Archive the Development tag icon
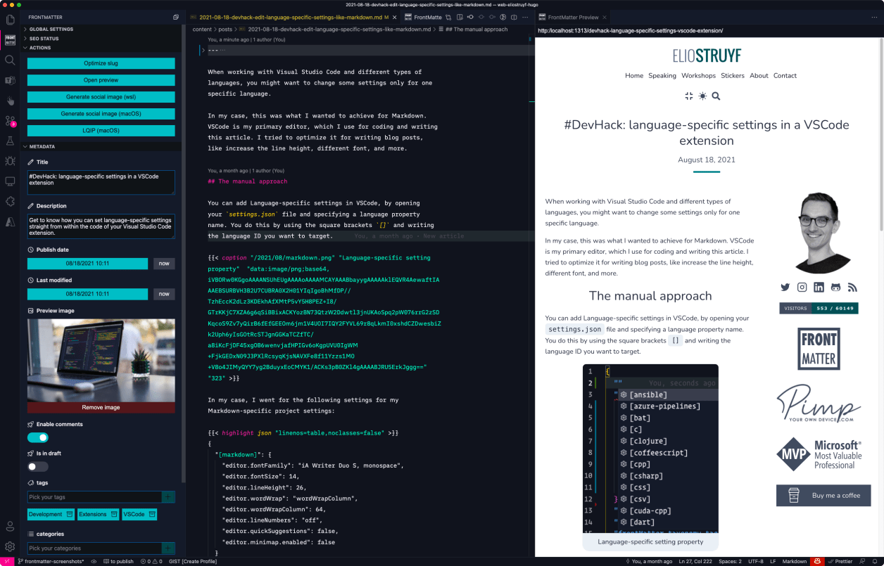This screenshot has width=884, height=566. tap(69, 515)
